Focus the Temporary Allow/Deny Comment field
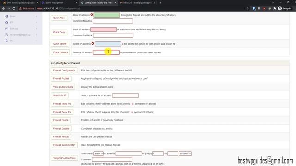The height and width of the screenshot is (166, 296). pos(112,160)
